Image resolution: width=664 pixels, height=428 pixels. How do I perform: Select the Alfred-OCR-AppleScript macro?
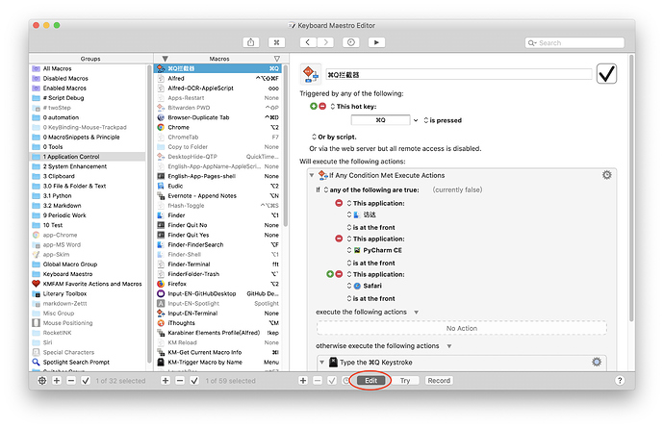(218, 88)
